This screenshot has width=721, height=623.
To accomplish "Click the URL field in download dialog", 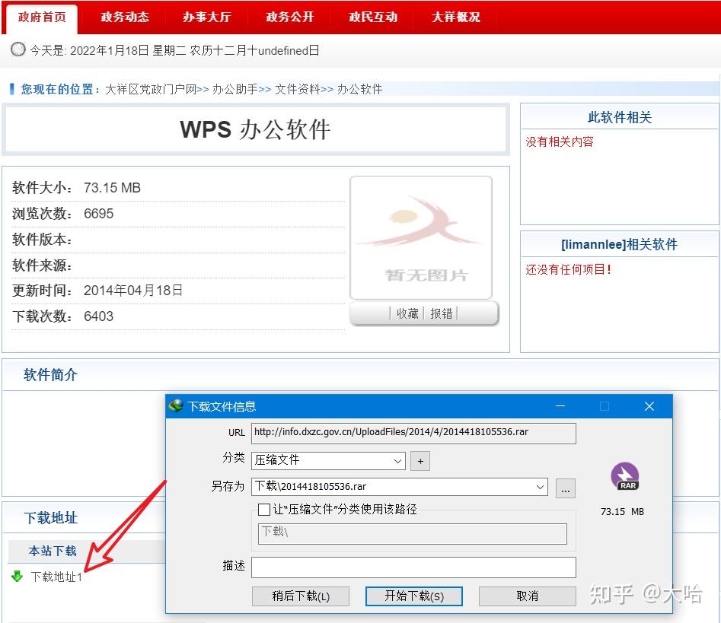I will (x=413, y=433).
